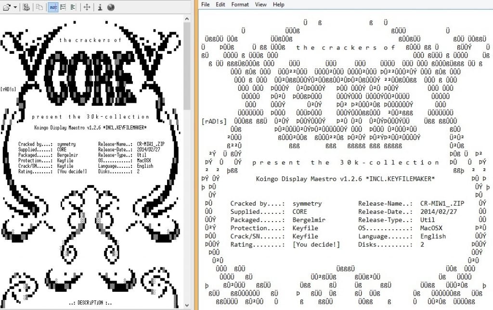This screenshot has height=310, width=493.
Task: Click the copy icon in the viewer toolbar
Action: (39, 7)
